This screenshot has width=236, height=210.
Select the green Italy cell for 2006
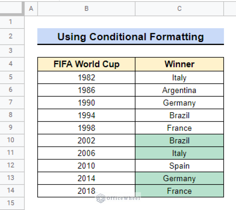[179, 153]
